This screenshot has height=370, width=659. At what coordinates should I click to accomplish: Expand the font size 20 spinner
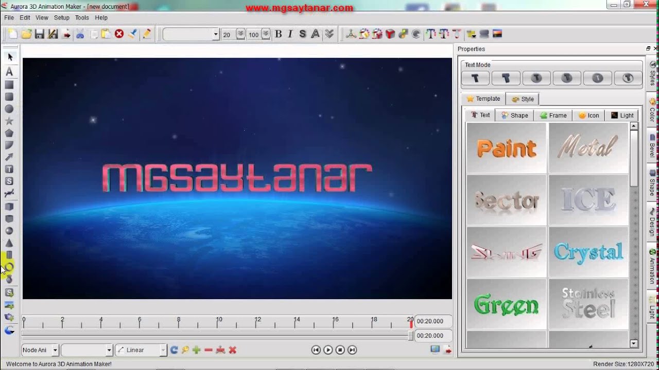click(x=240, y=34)
